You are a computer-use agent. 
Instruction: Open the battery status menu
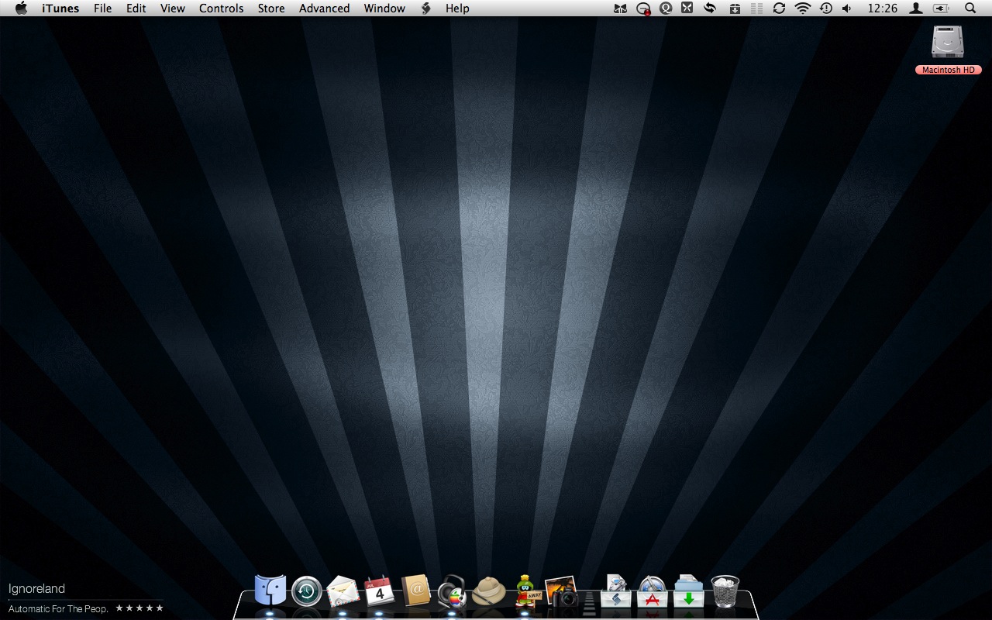tap(941, 9)
